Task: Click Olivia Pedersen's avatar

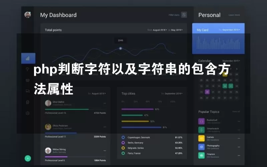Action: pos(48,127)
